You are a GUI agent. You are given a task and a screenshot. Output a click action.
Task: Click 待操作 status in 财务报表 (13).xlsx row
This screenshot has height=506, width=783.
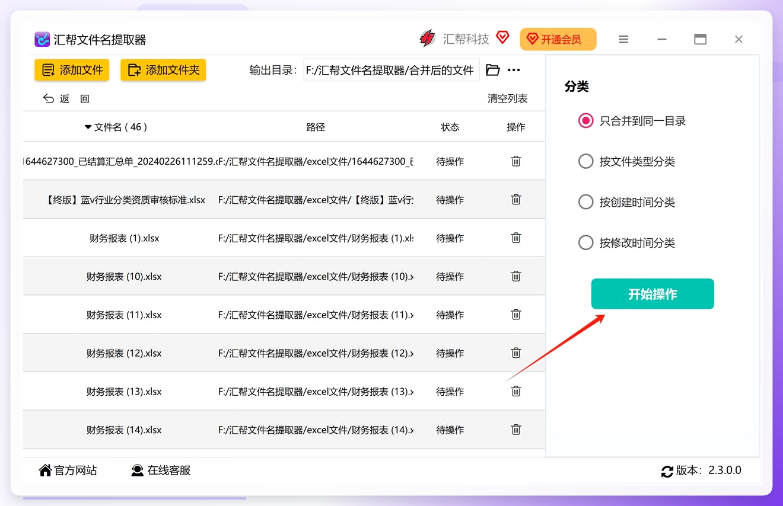tap(450, 392)
